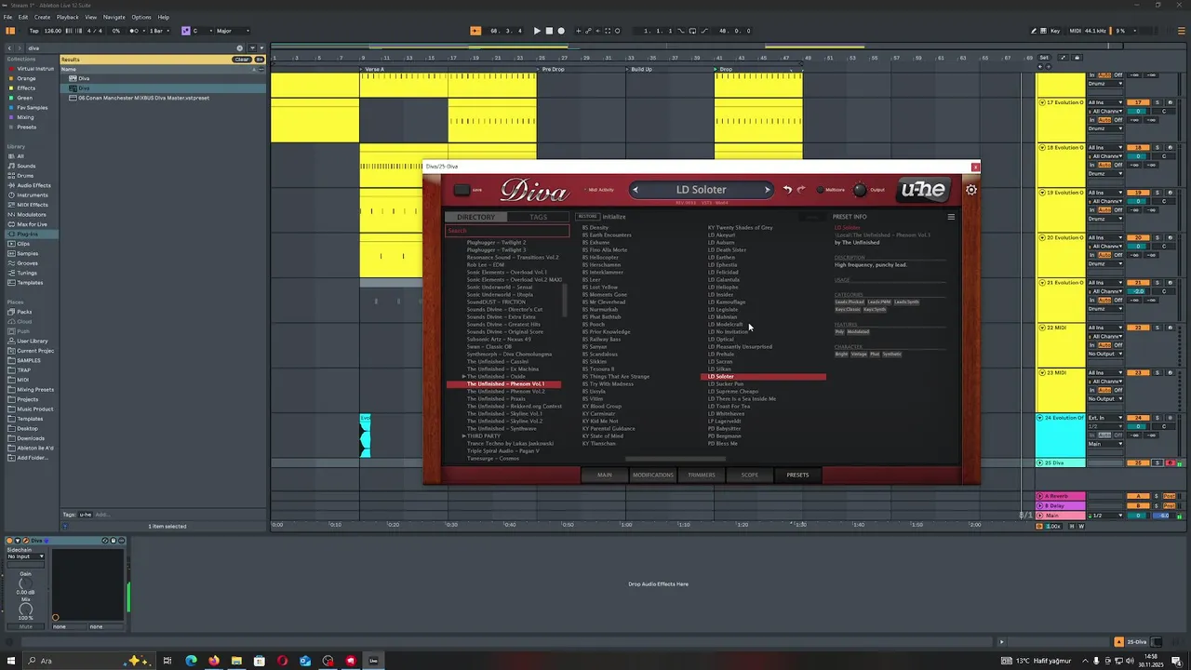Click the Stop button in transport

549,31
